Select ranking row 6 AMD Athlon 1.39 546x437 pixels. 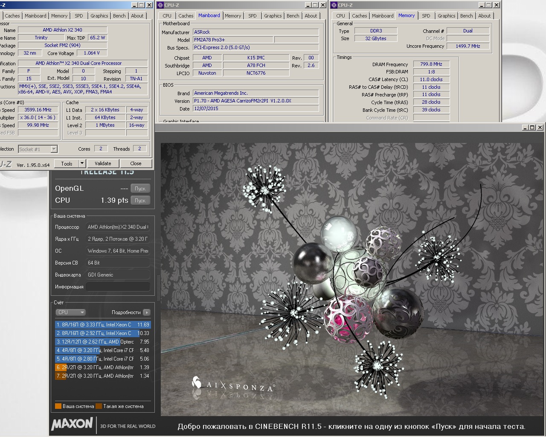pos(102,367)
